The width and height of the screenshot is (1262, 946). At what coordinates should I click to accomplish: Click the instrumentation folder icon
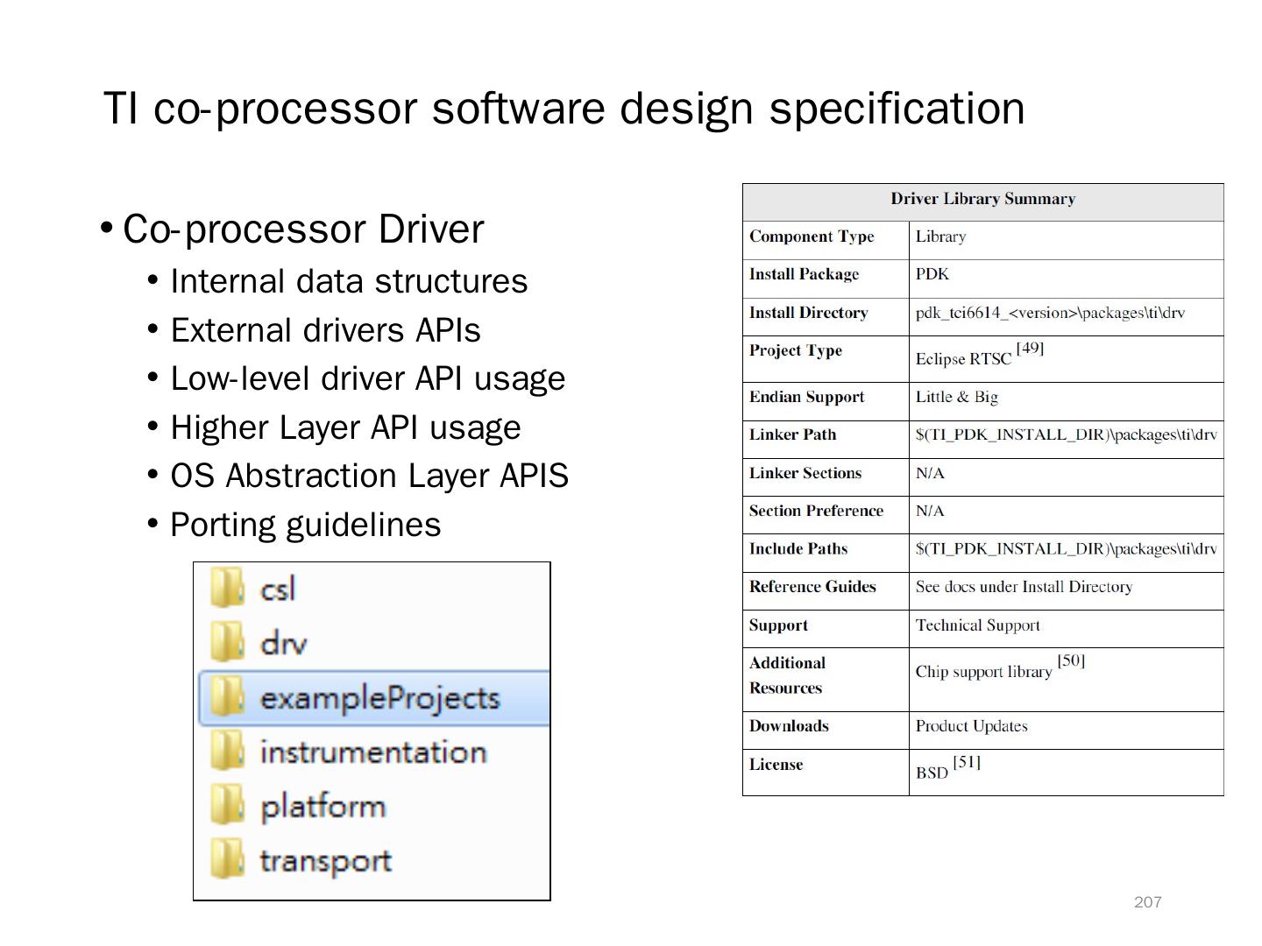(x=227, y=752)
